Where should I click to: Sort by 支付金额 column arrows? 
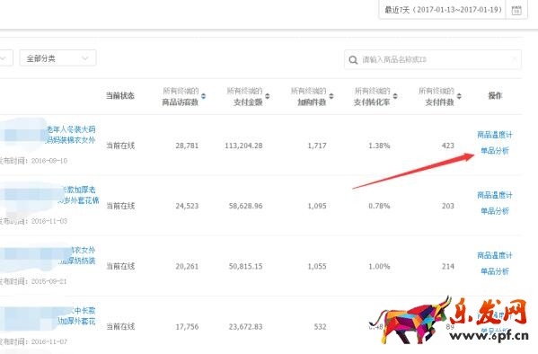(268, 96)
